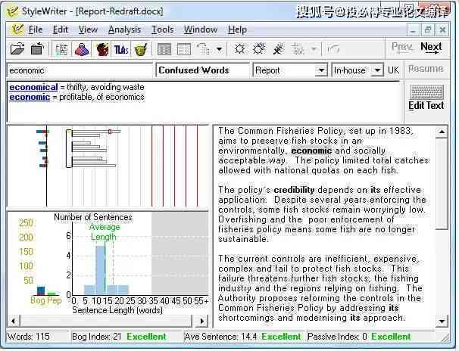Image resolution: width=459 pixels, height=351 pixels.
Task: Open the Tools menu
Action: (x=162, y=30)
